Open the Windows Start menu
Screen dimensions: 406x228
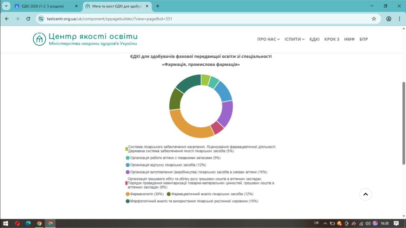[6, 223]
